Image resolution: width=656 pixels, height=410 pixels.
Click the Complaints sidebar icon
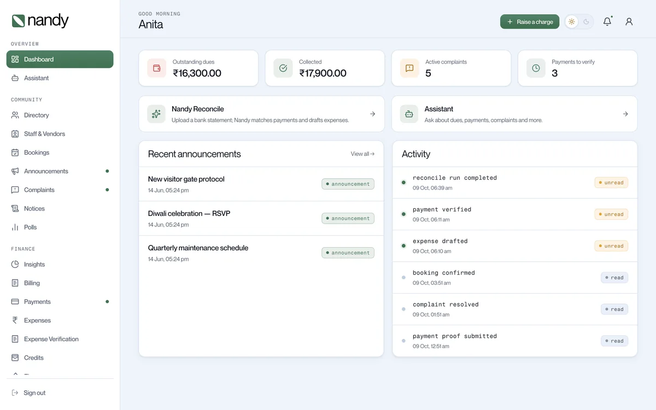point(15,190)
